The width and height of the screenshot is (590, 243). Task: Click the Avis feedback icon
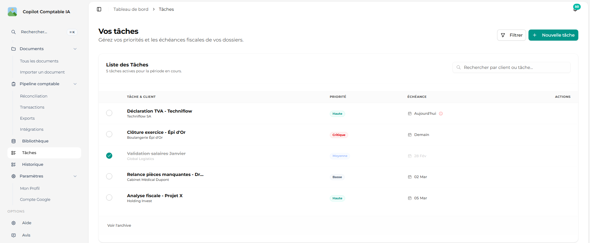coord(14,235)
